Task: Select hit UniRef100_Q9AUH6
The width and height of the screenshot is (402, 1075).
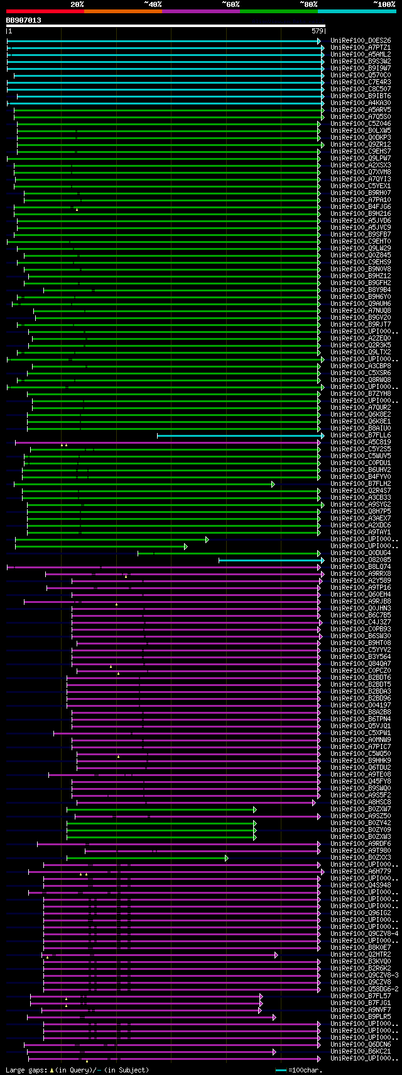Action: (361, 304)
